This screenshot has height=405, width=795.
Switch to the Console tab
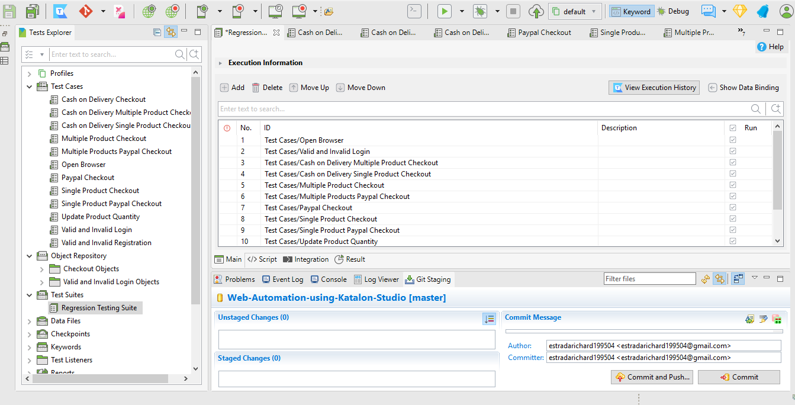point(329,279)
